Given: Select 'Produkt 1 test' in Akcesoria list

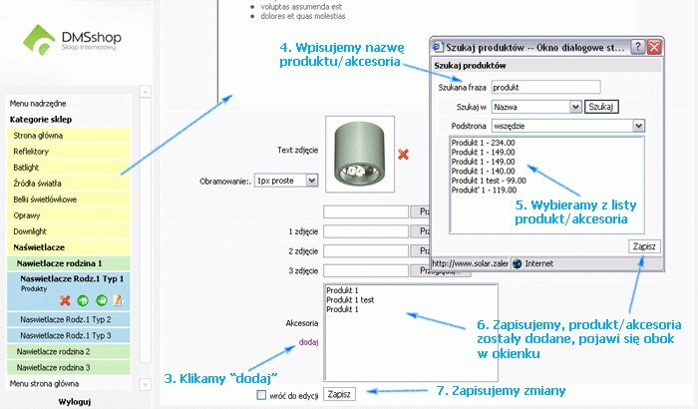Looking at the screenshot, I should pyautogui.click(x=350, y=300).
